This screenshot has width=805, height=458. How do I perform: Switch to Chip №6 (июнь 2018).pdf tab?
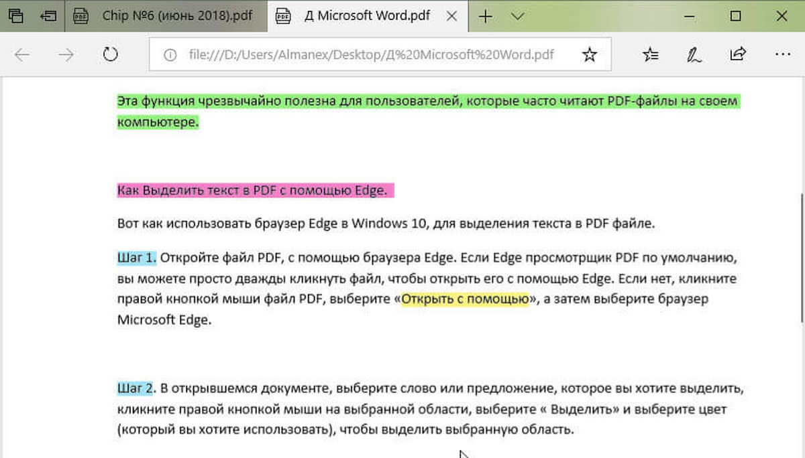(x=168, y=16)
